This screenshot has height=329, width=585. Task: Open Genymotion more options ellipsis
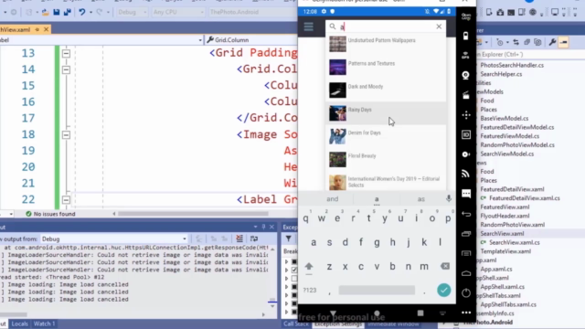[x=466, y=313]
